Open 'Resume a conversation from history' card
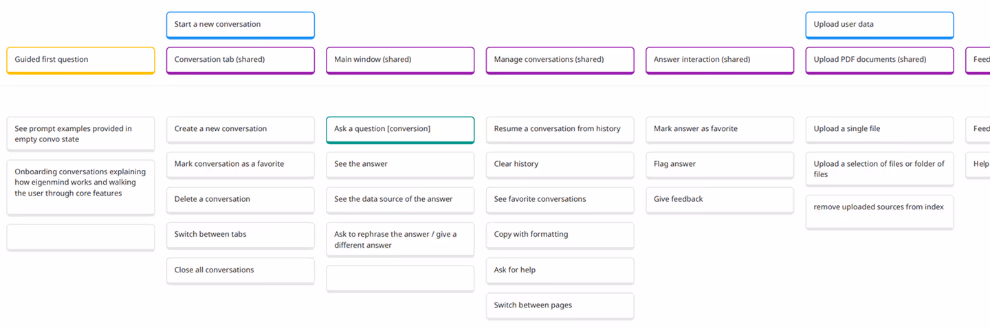The width and height of the screenshot is (990, 328). [560, 130]
